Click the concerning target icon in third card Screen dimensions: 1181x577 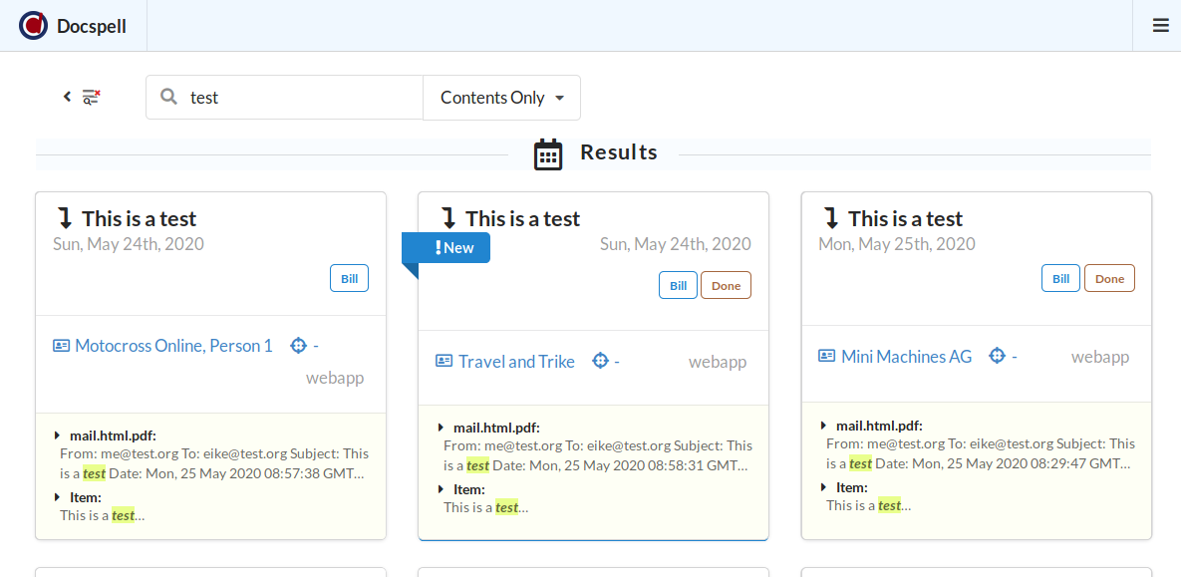click(x=997, y=357)
